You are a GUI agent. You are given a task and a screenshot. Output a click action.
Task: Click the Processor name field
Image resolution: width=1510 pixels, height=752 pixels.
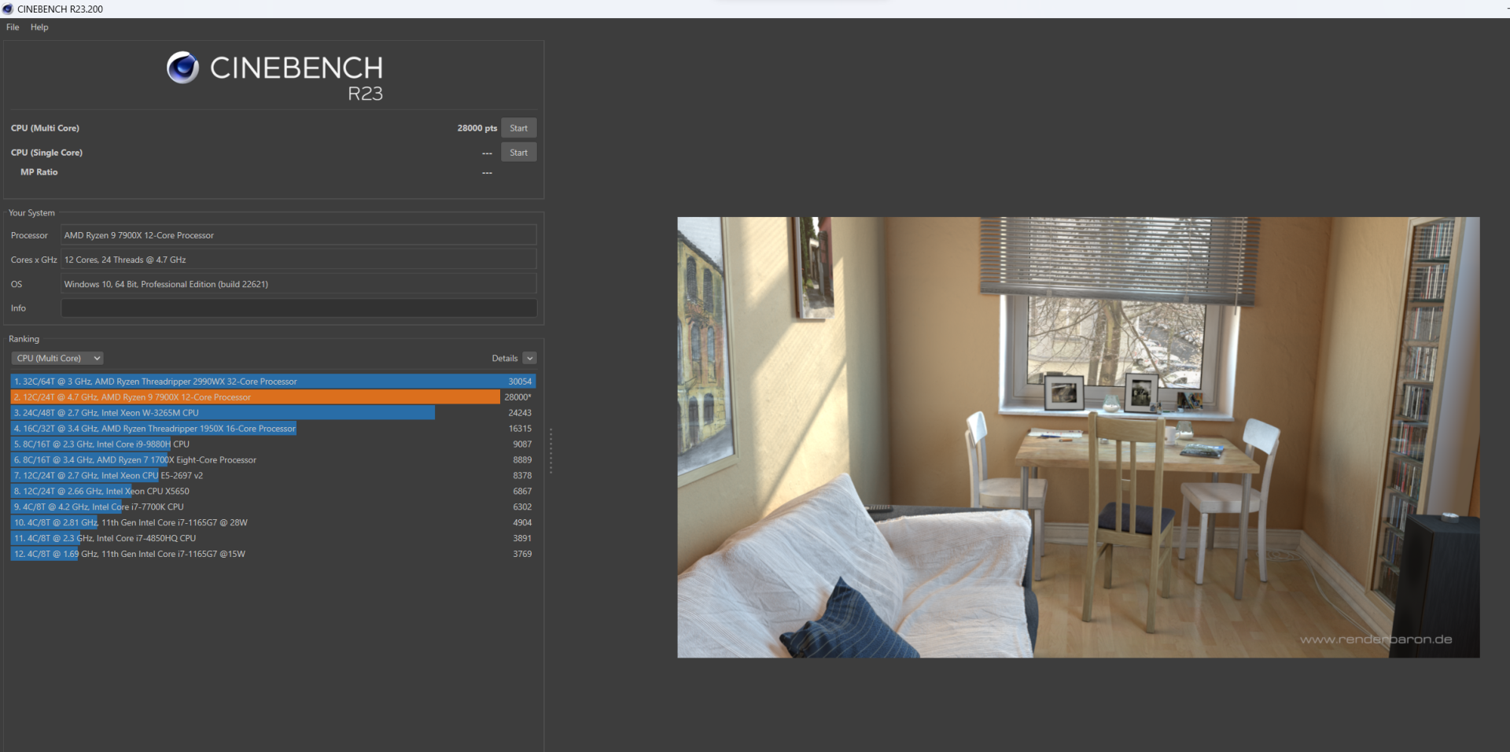pos(299,235)
